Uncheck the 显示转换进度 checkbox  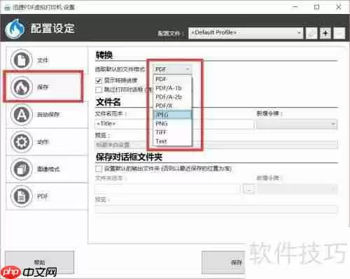[x=99, y=80]
